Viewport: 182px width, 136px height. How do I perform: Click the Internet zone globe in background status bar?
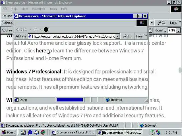coord(142,126)
